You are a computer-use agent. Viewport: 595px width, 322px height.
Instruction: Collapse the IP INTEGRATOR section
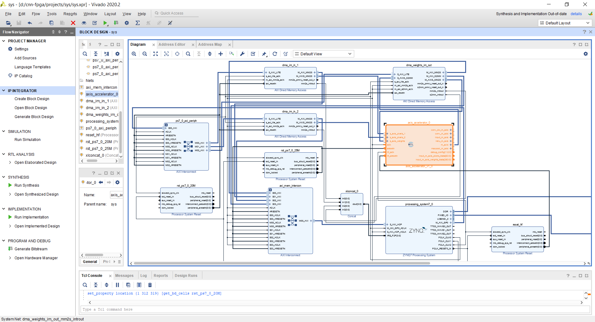(4, 91)
